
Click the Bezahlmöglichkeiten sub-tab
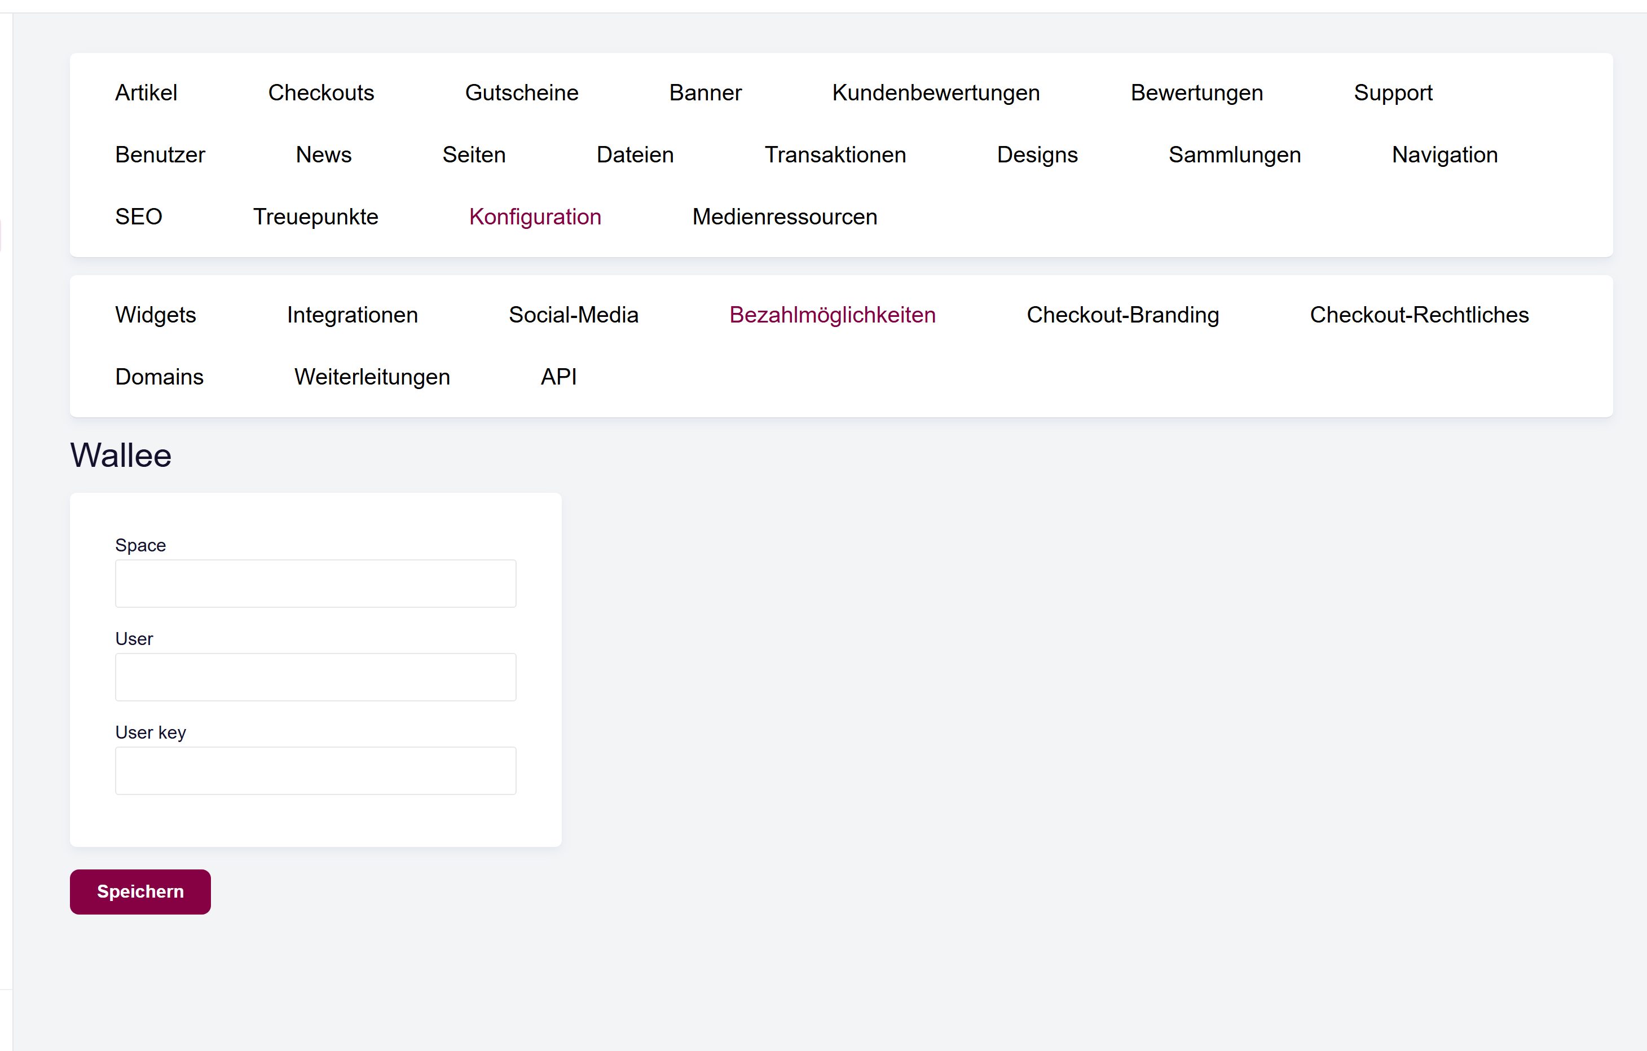point(833,315)
